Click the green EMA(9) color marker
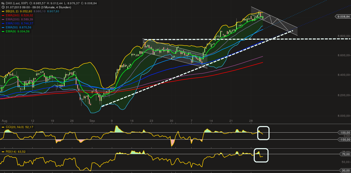The width and height of the screenshot is (351, 173). tap(3, 31)
